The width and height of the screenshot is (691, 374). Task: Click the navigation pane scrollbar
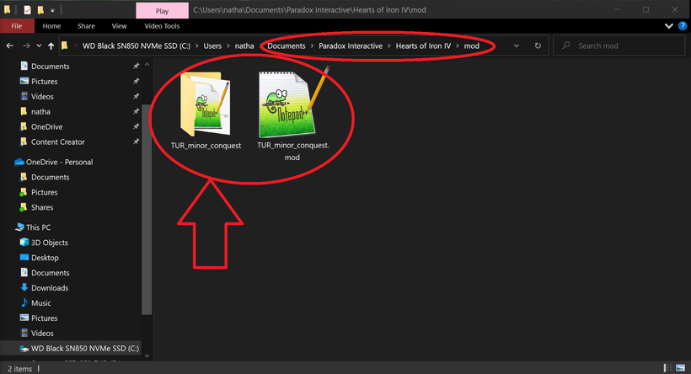147,190
